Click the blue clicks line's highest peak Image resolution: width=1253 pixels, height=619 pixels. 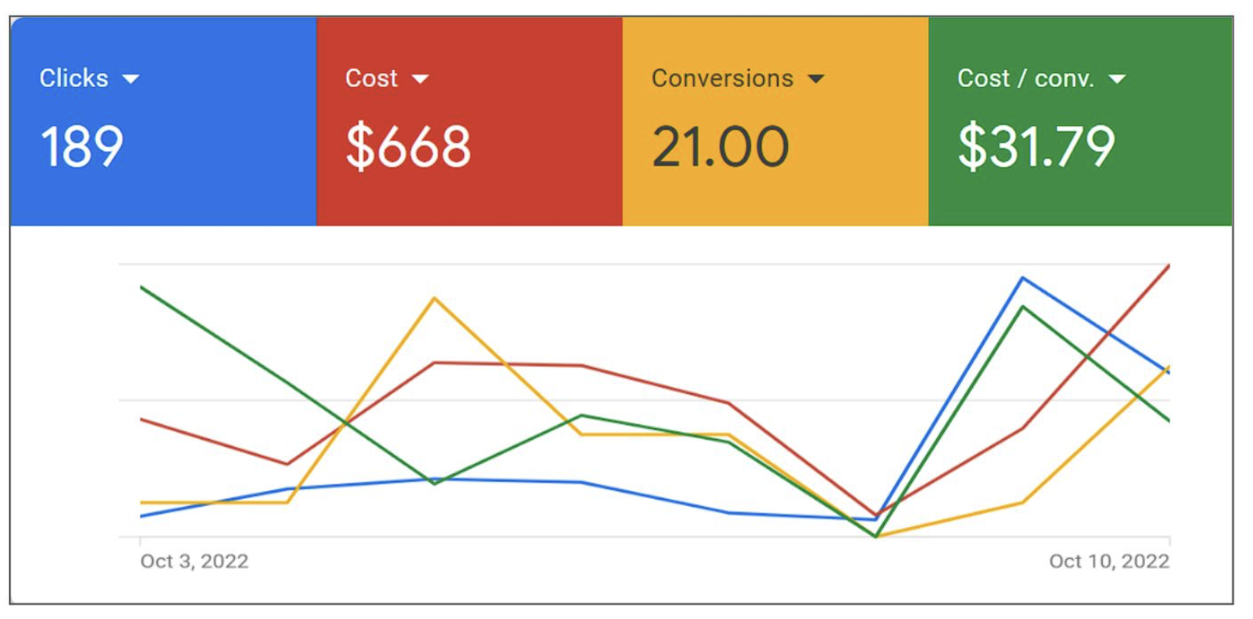click(1021, 278)
